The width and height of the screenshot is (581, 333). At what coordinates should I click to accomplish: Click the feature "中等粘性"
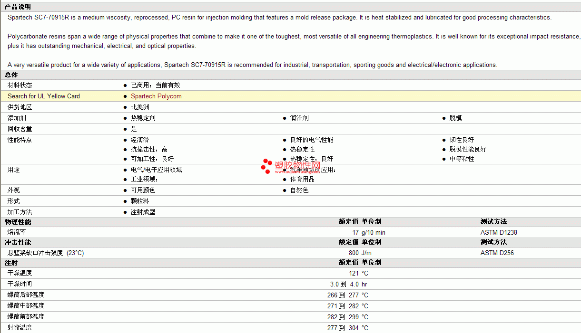pos(462,159)
